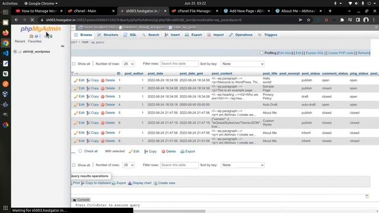The width and height of the screenshot is (379, 213).
Task: Click Edit inline link
Action: [x=285, y=53]
